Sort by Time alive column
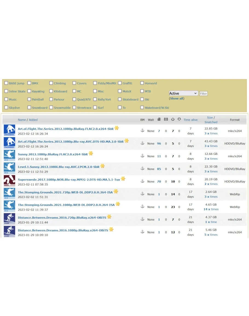 point(190,120)
